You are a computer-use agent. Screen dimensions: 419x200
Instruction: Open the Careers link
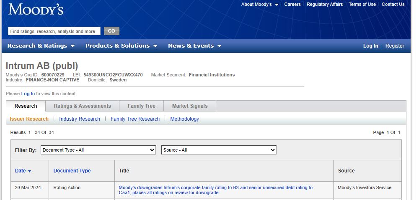292,4
